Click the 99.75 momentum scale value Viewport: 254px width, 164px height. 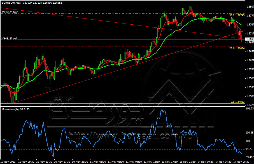[x=249, y=149]
